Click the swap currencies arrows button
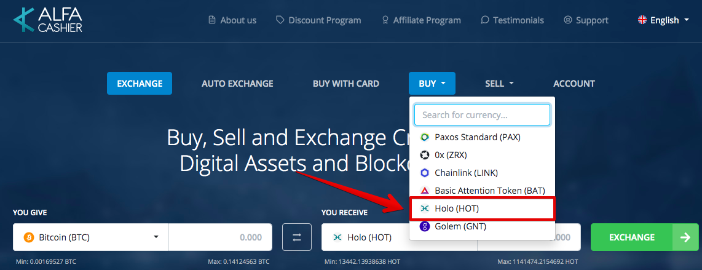 [x=297, y=237]
